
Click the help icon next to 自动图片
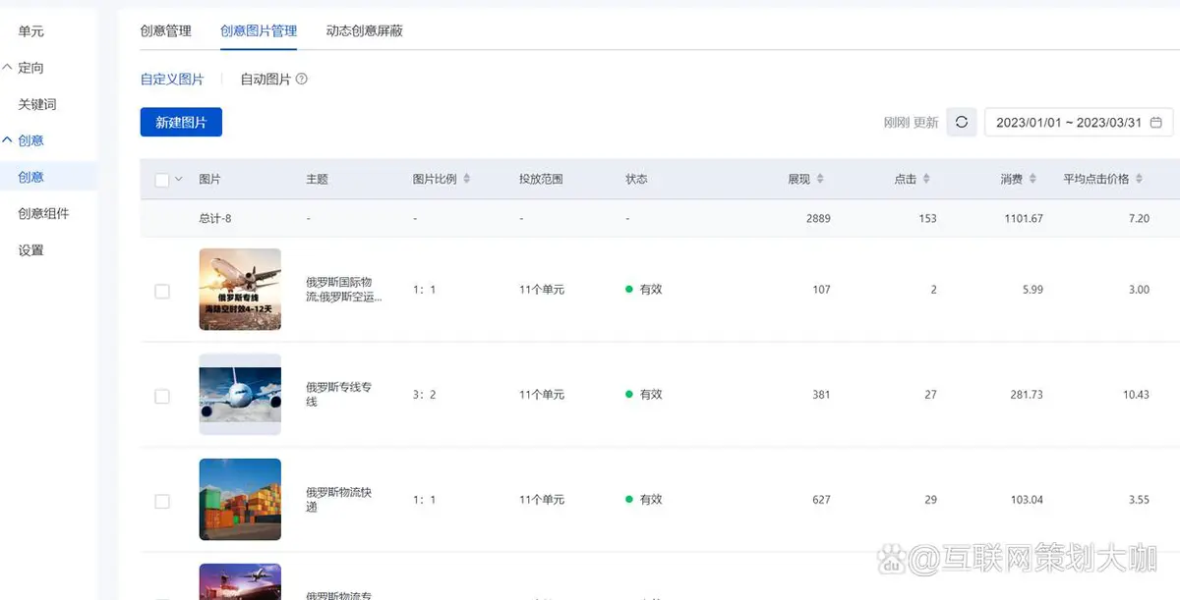click(302, 80)
